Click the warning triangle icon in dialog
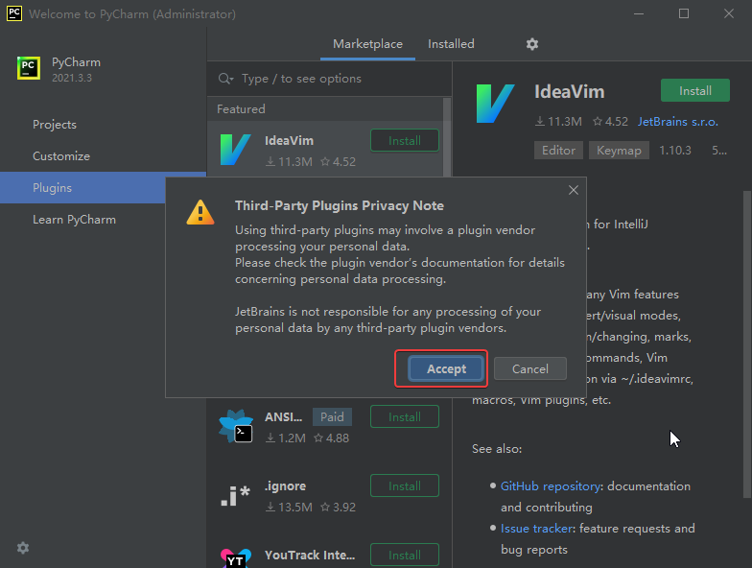752x568 pixels. pyautogui.click(x=200, y=213)
